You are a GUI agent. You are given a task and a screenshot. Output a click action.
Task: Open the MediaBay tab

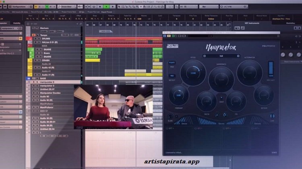[291, 23]
